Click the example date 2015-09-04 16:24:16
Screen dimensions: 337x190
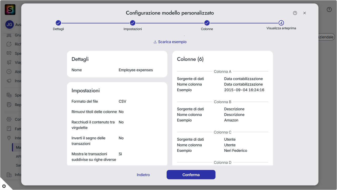point(244,90)
